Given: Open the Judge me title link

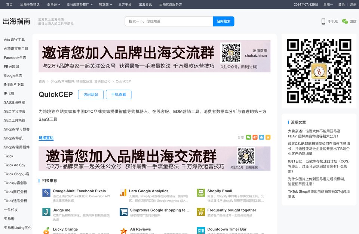Looking at the screenshot, I should tap(62, 210).
